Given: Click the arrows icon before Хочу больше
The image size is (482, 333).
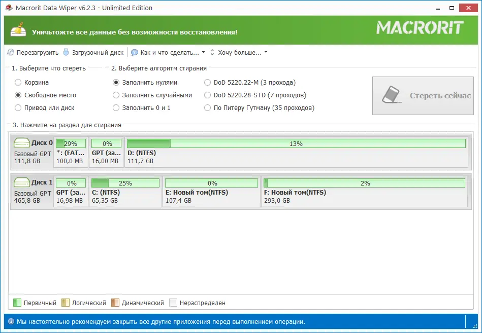Looking at the screenshot, I should [212, 52].
